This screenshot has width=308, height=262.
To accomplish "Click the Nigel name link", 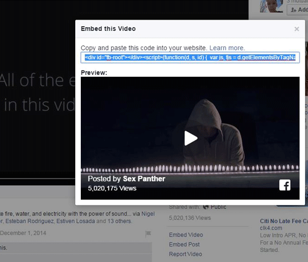I will (148, 214).
